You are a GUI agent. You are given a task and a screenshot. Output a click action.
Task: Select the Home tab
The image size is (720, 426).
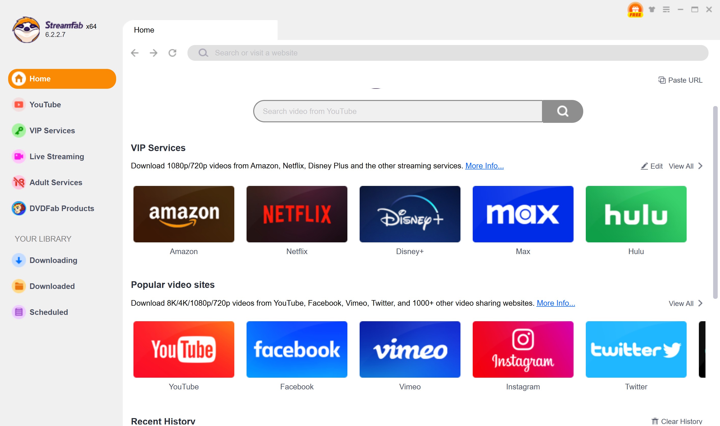coord(200,30)
